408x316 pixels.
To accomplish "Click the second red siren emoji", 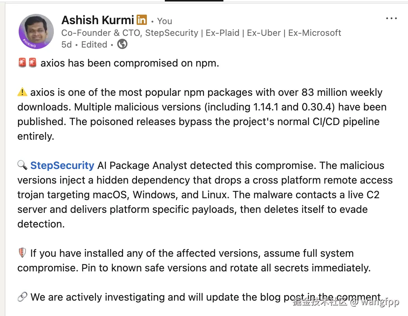I will pyautogui.click(x=32, y=63).
